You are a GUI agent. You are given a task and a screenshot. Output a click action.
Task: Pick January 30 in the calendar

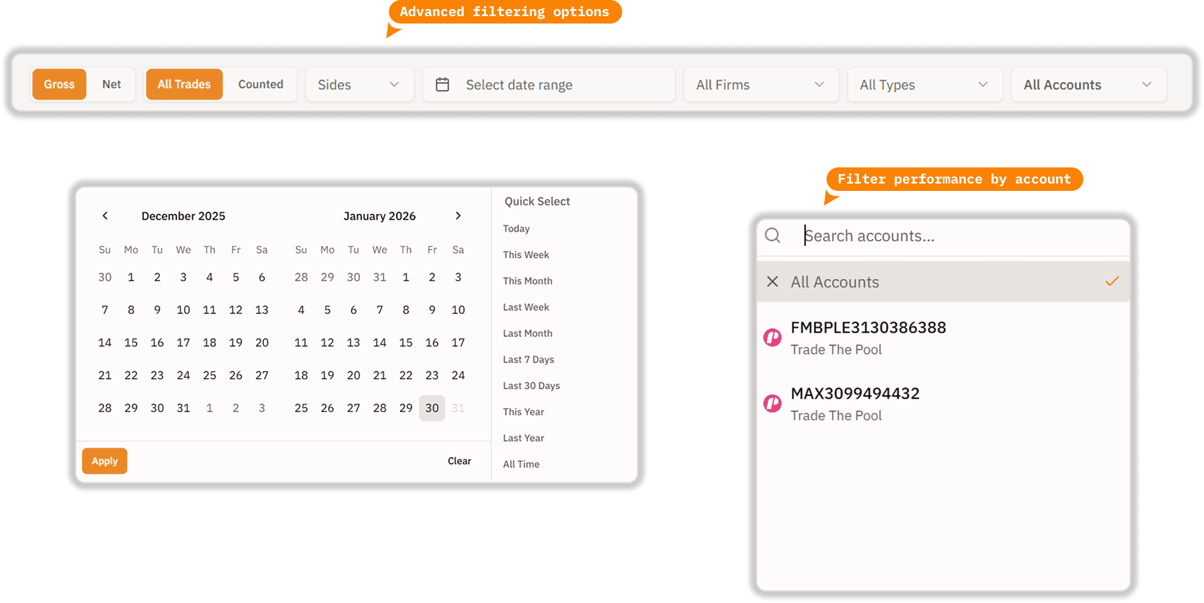point(432,408)
